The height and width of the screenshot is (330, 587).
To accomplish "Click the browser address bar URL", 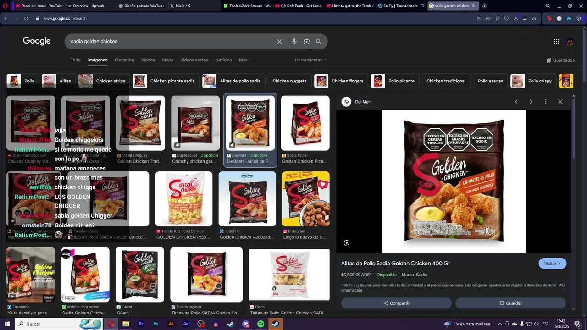I will point(65,18).
